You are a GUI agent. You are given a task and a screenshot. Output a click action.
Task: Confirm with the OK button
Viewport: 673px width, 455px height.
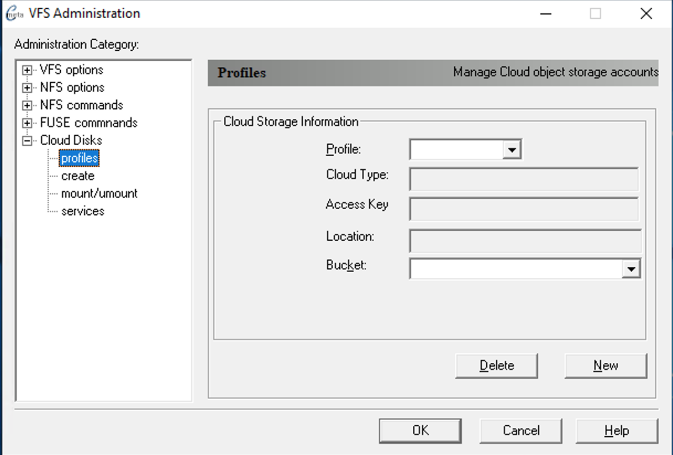tap(420, 431)
